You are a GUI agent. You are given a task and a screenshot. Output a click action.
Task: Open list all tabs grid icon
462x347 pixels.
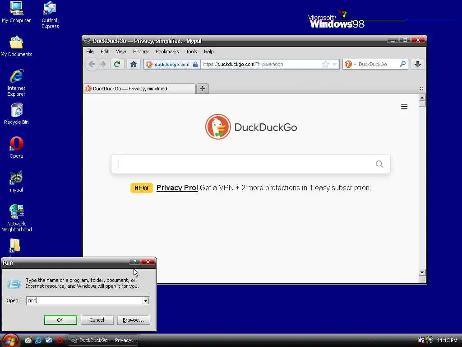click(x=421, y=89)
